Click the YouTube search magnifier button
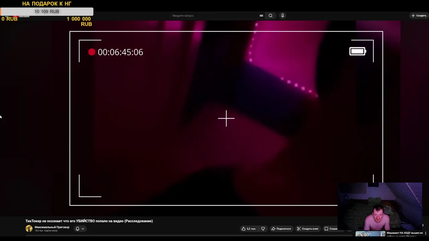429x241 pixels. pyautogui.click(x=270, y=16)
